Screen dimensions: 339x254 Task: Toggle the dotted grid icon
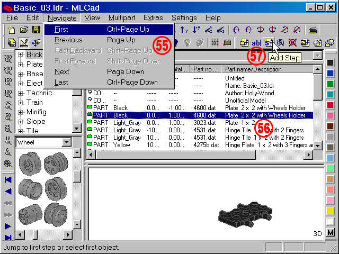(x=215, y=43)
